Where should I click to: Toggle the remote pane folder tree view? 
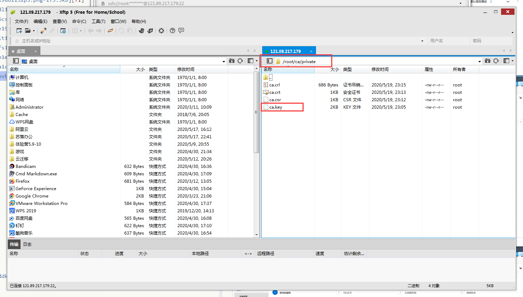tap(269, 61)
